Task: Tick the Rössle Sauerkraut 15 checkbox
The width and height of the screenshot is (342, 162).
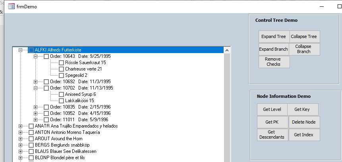Action: 61,63
